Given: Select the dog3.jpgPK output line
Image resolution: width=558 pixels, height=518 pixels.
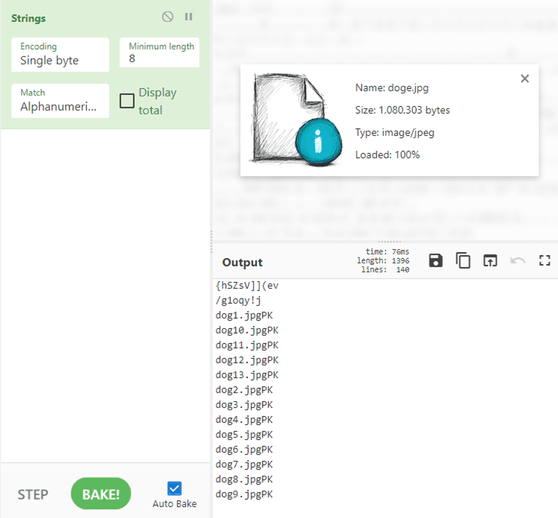Looking at the screenshot, I should pyautogui.click(x=244, y=405).
